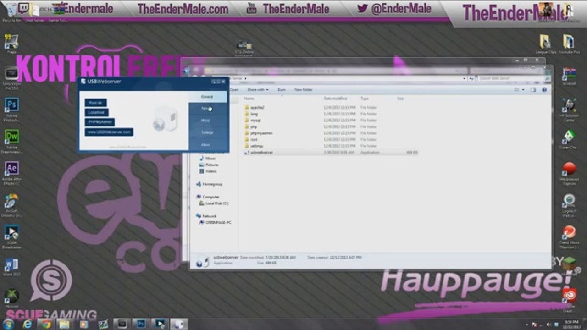Expand the Share with dropdown

pyautogui.click(x=258, y=90)
